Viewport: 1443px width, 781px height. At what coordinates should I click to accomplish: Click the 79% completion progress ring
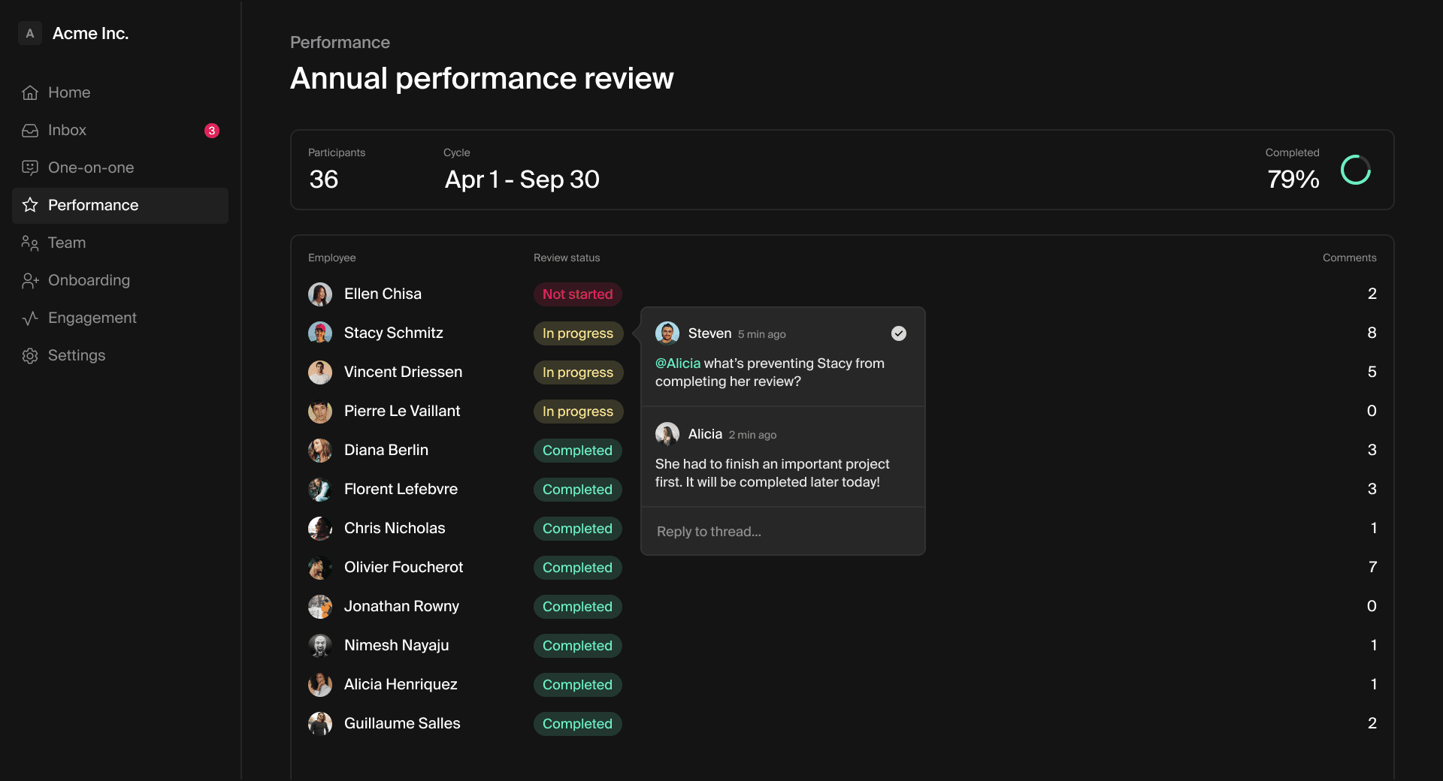point(1355,170)
